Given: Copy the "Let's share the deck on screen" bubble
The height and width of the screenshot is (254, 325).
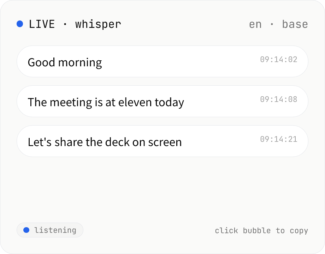Looking at the screenshot, I should 162,141.
